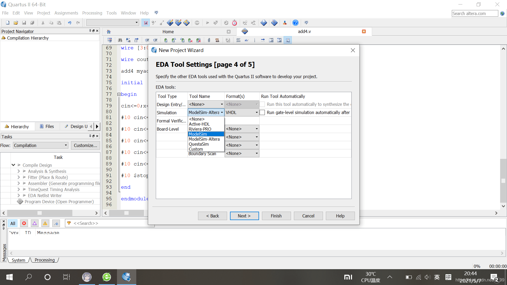
Task: Click the Search altera.com input field
Action: pos(474,13)
